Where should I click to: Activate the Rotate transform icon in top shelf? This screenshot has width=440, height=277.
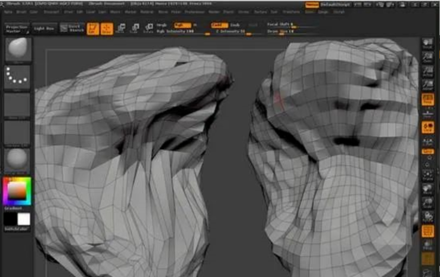click(148, 29)
